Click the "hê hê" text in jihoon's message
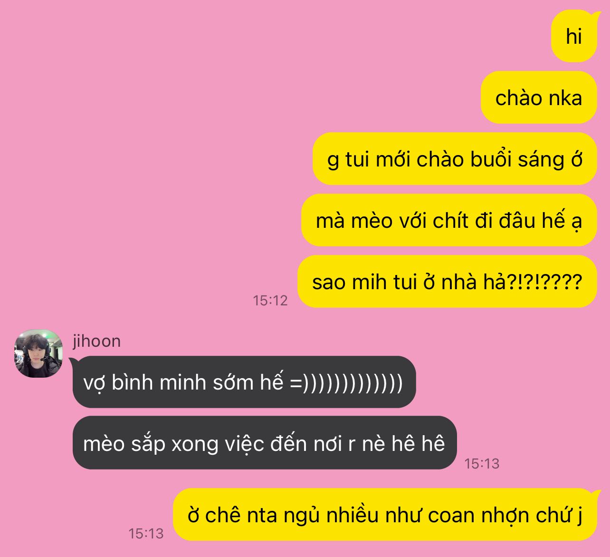The height and width of the screenshot is (557, 610). (418, 443)
